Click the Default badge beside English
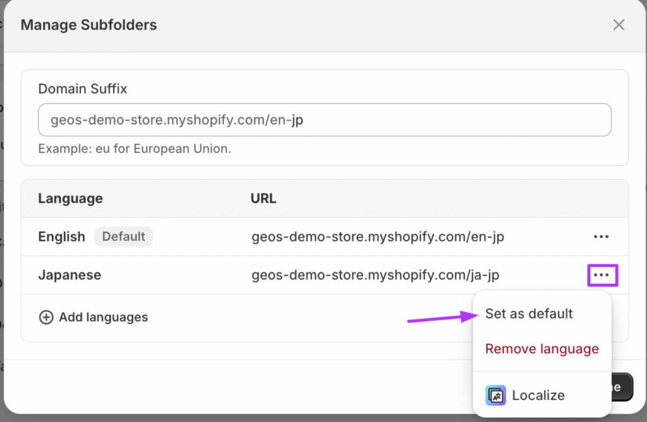Image resolution: width=647 pixels, height=422 pixels. 123,237
